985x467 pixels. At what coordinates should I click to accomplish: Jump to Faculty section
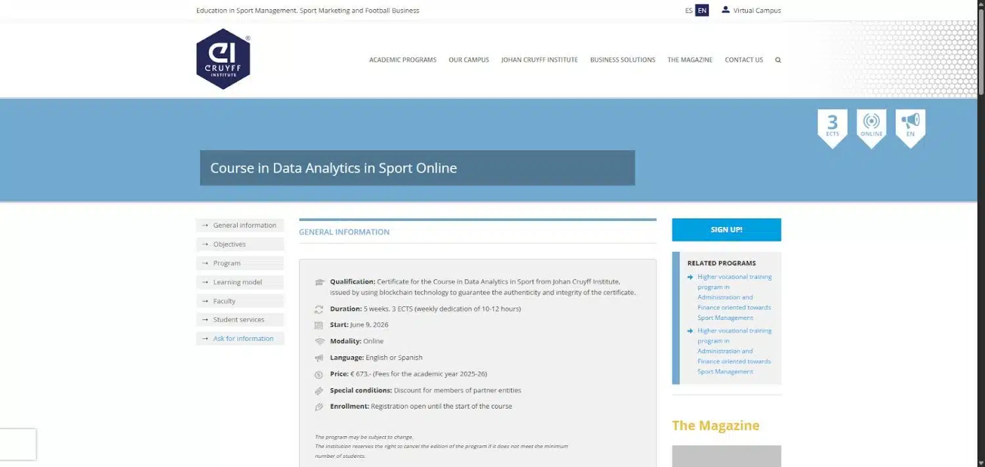pyautogui.click(x=240, y=301)
